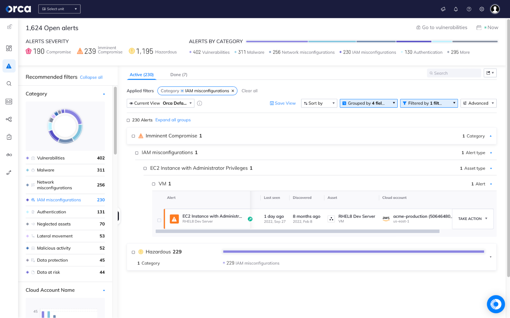Click the Expand all groups link
The height and width of the screenshot is (318, 510).
[x=173, y=120]
